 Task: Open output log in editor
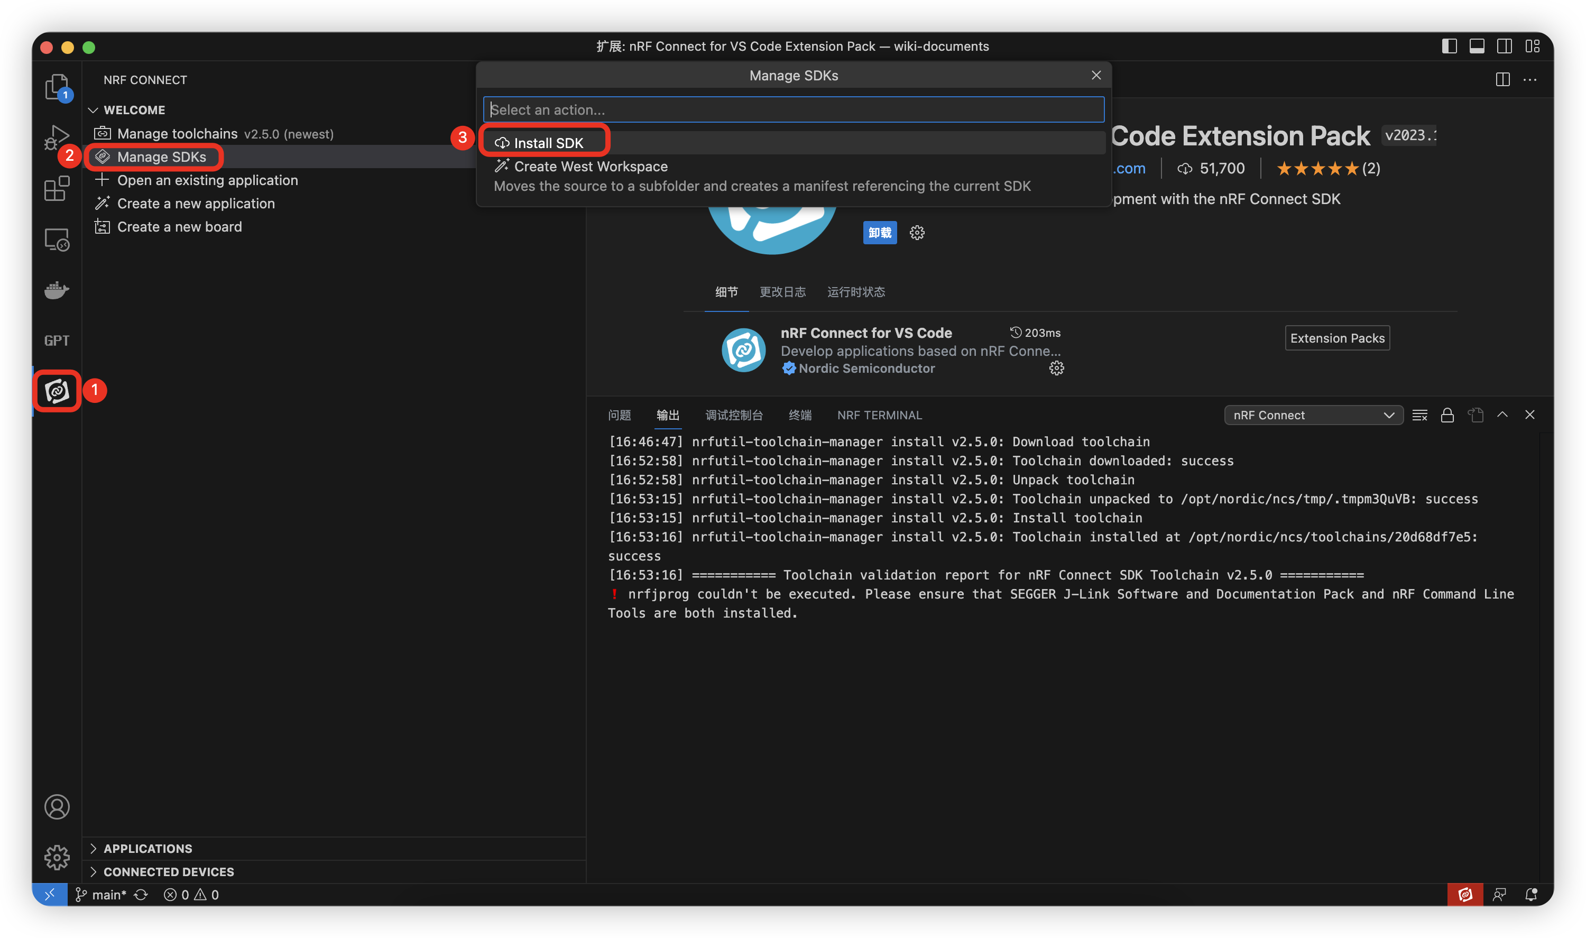pyautogui.click(x=1476, y=415)
